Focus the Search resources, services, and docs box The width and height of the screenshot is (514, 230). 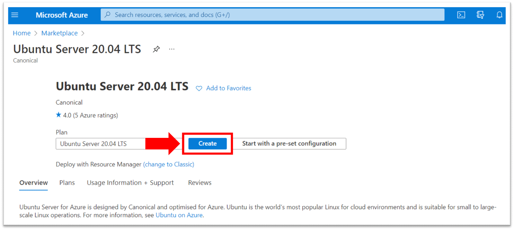[273, 15]
